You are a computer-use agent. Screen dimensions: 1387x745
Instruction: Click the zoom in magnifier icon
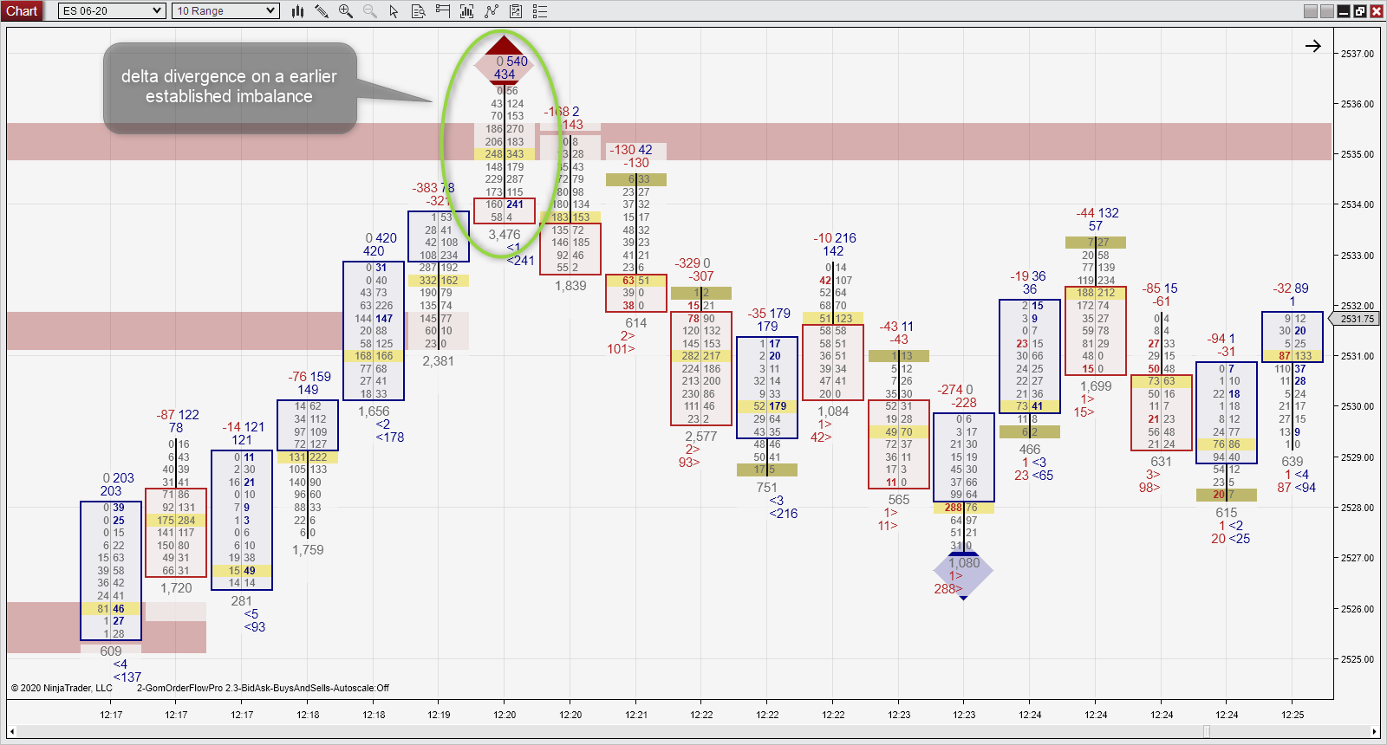coord(346,11)
